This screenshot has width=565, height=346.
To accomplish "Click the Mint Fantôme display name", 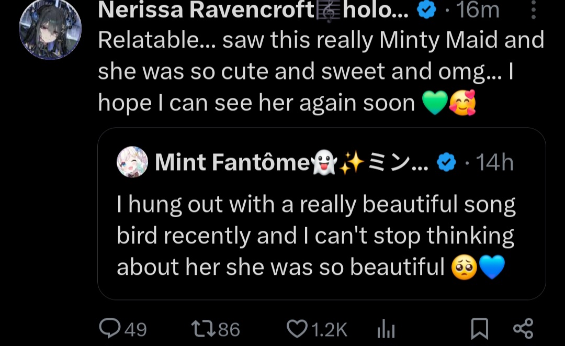I will point(232,163).
